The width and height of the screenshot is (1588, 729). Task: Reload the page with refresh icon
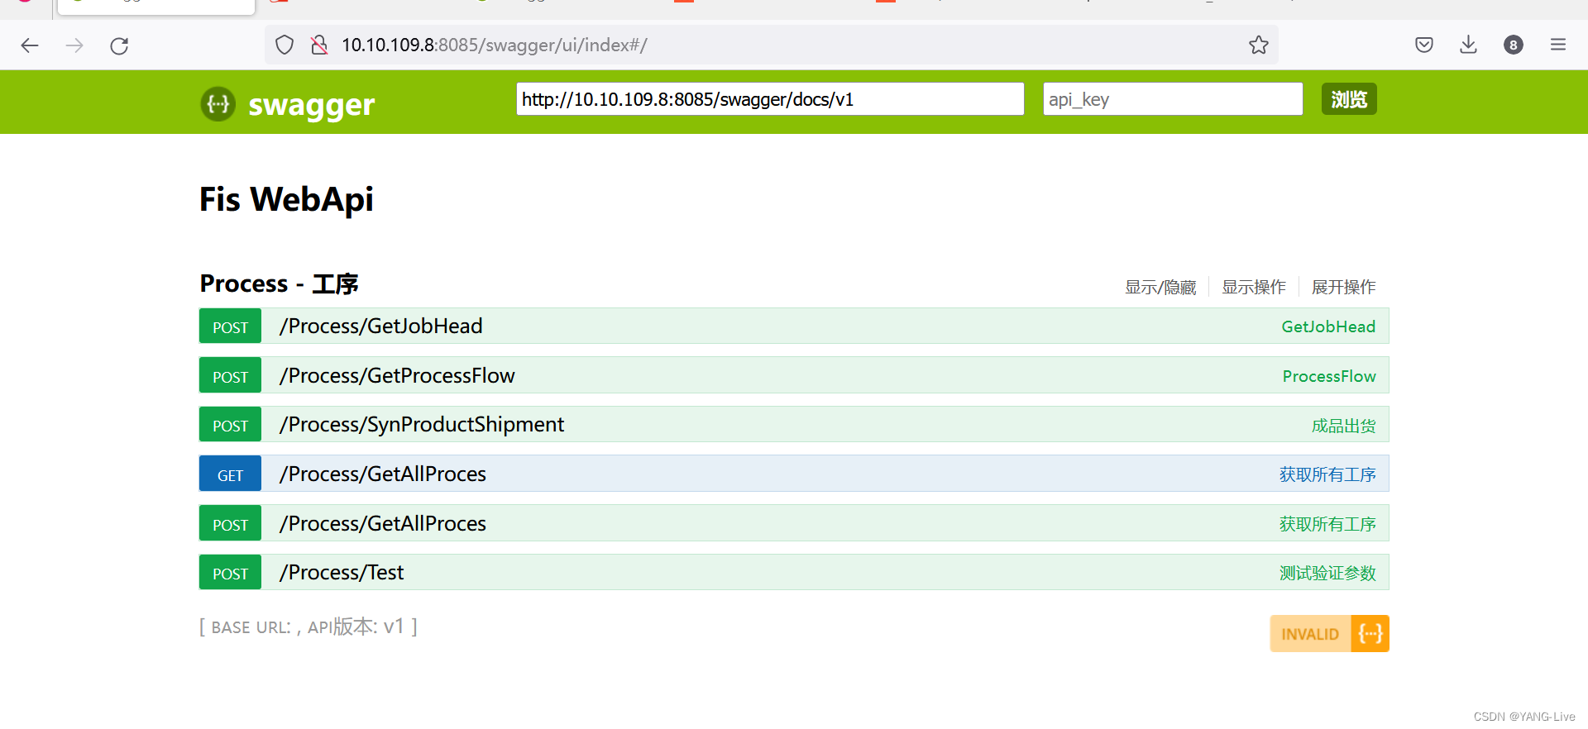119,45
